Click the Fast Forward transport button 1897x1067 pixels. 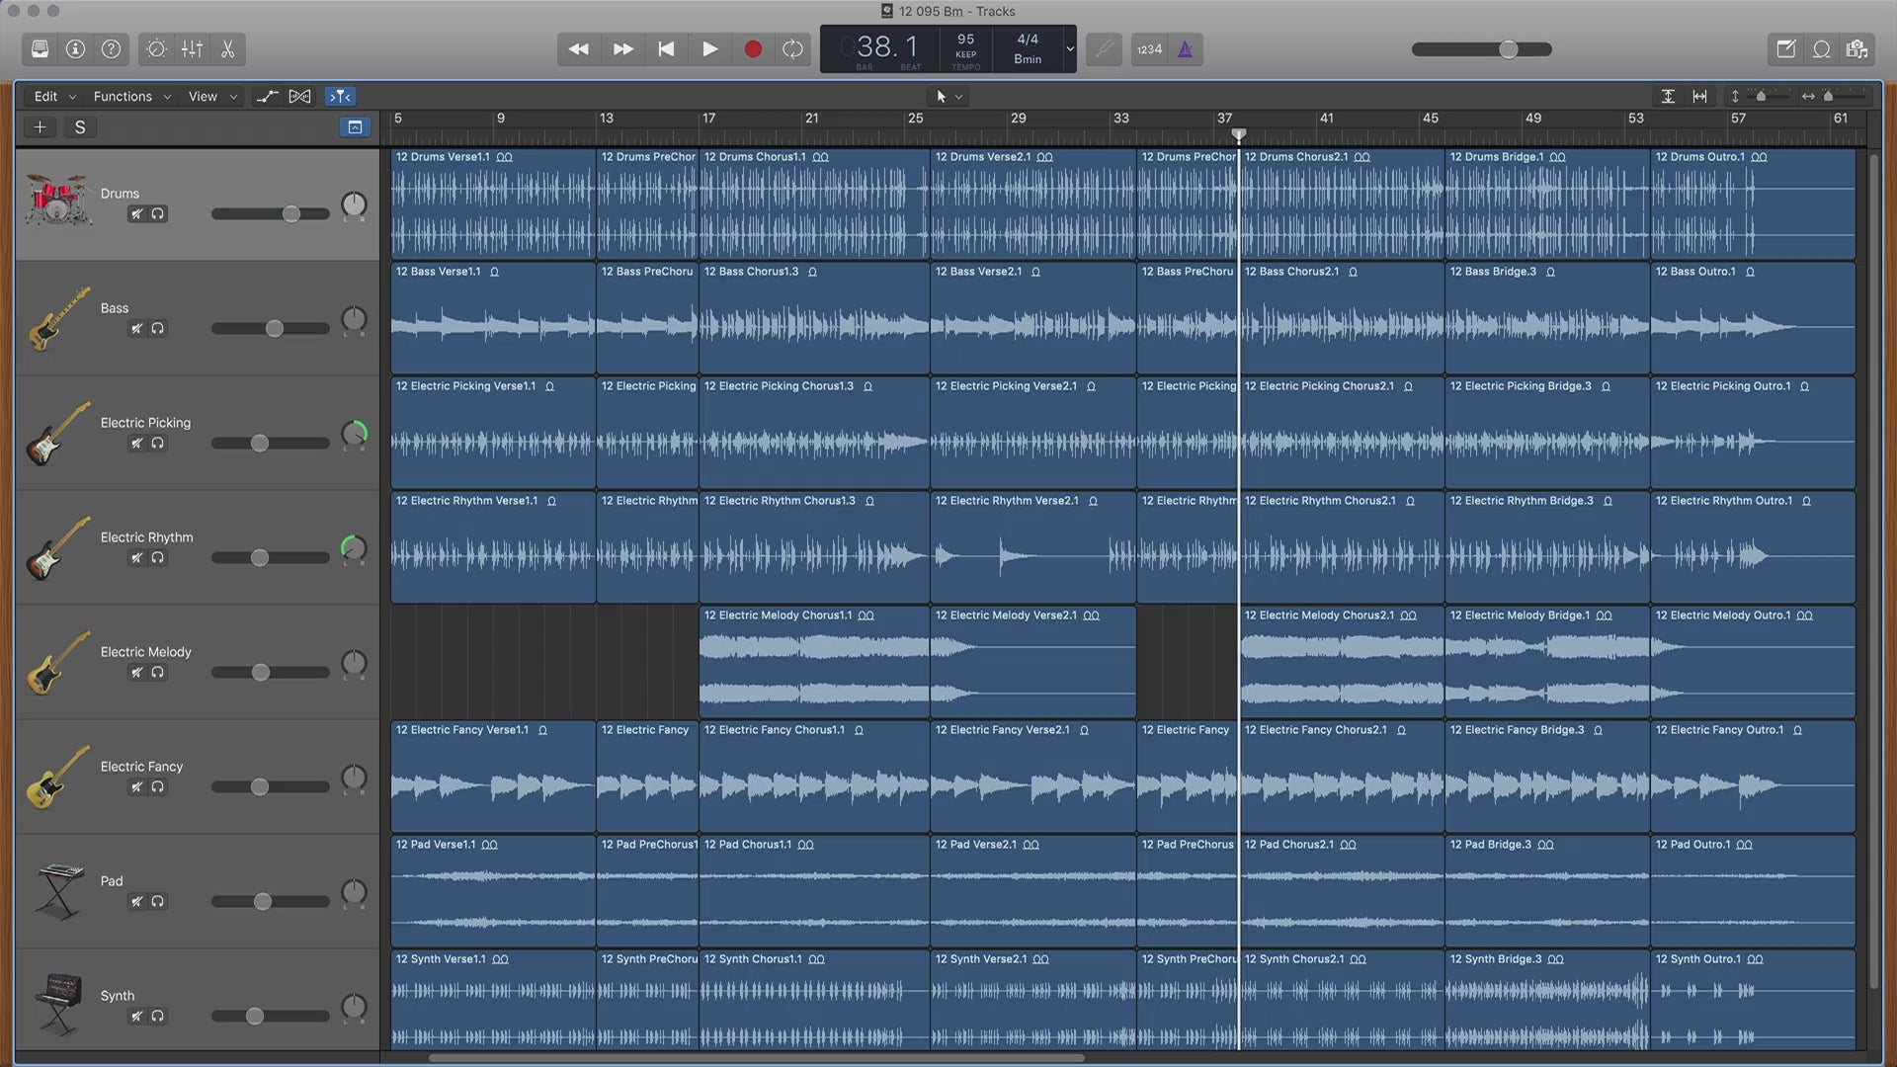[x=623, y=49]
